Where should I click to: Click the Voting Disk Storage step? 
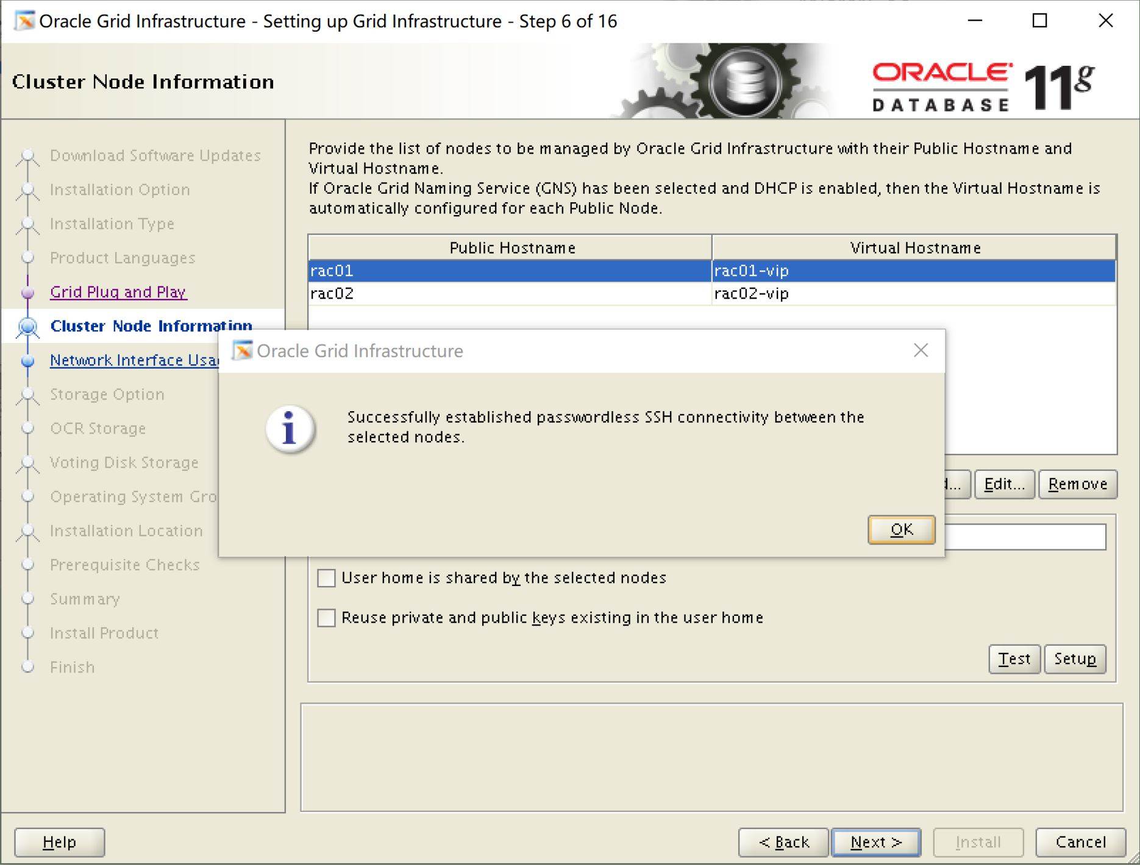pyautogui.click(x=124, y=462)
